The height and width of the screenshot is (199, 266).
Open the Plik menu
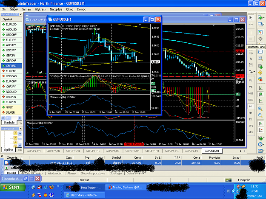click(3, 9)
